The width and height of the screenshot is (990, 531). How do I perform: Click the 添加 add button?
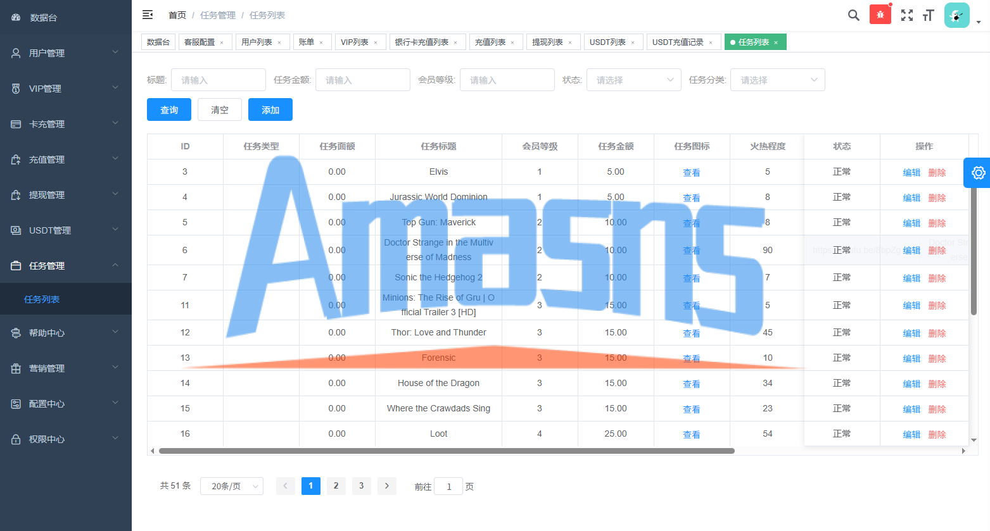point(270,109)
